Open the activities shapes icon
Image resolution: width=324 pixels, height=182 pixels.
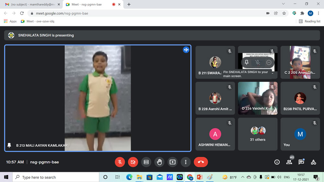pos(313,162)
